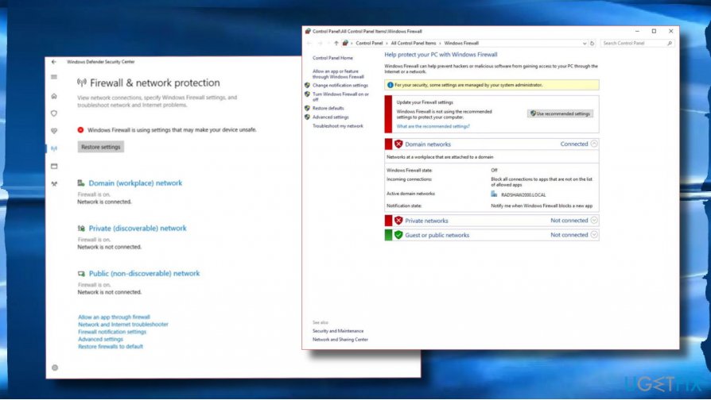Click the Private networks heading text

pyautogui.click(x=426, y=221)
